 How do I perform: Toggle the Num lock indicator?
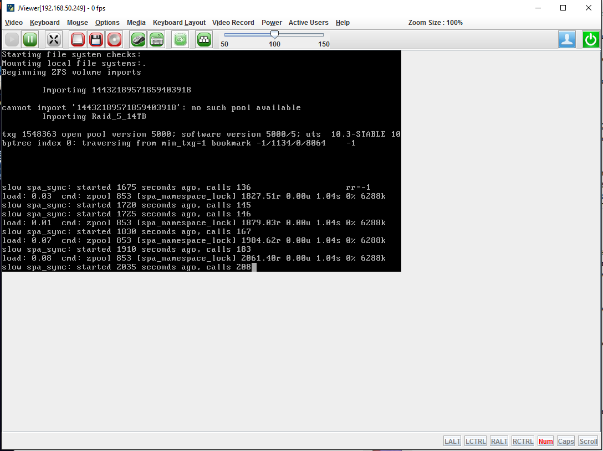pos(545,442)
